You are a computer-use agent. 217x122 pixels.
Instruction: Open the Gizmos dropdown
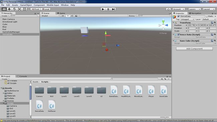point(132,16)
